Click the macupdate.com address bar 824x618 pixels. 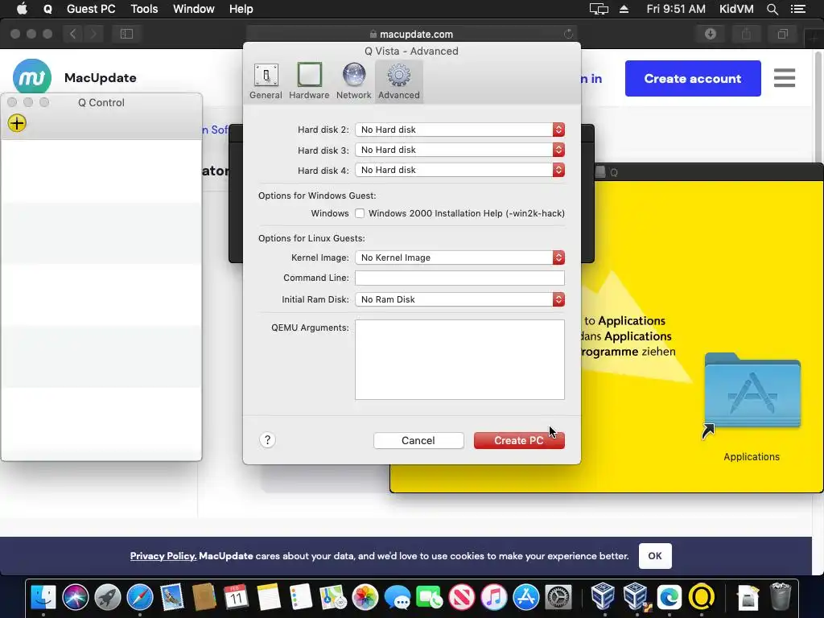tap(411, 34)
